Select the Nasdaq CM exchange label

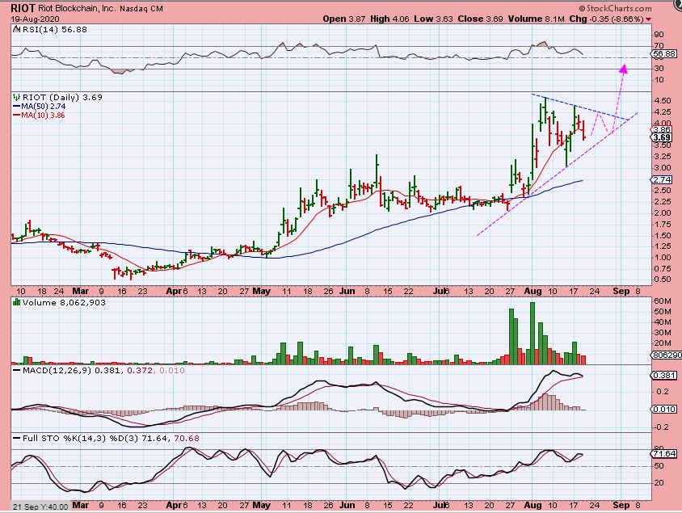(141, 9)
